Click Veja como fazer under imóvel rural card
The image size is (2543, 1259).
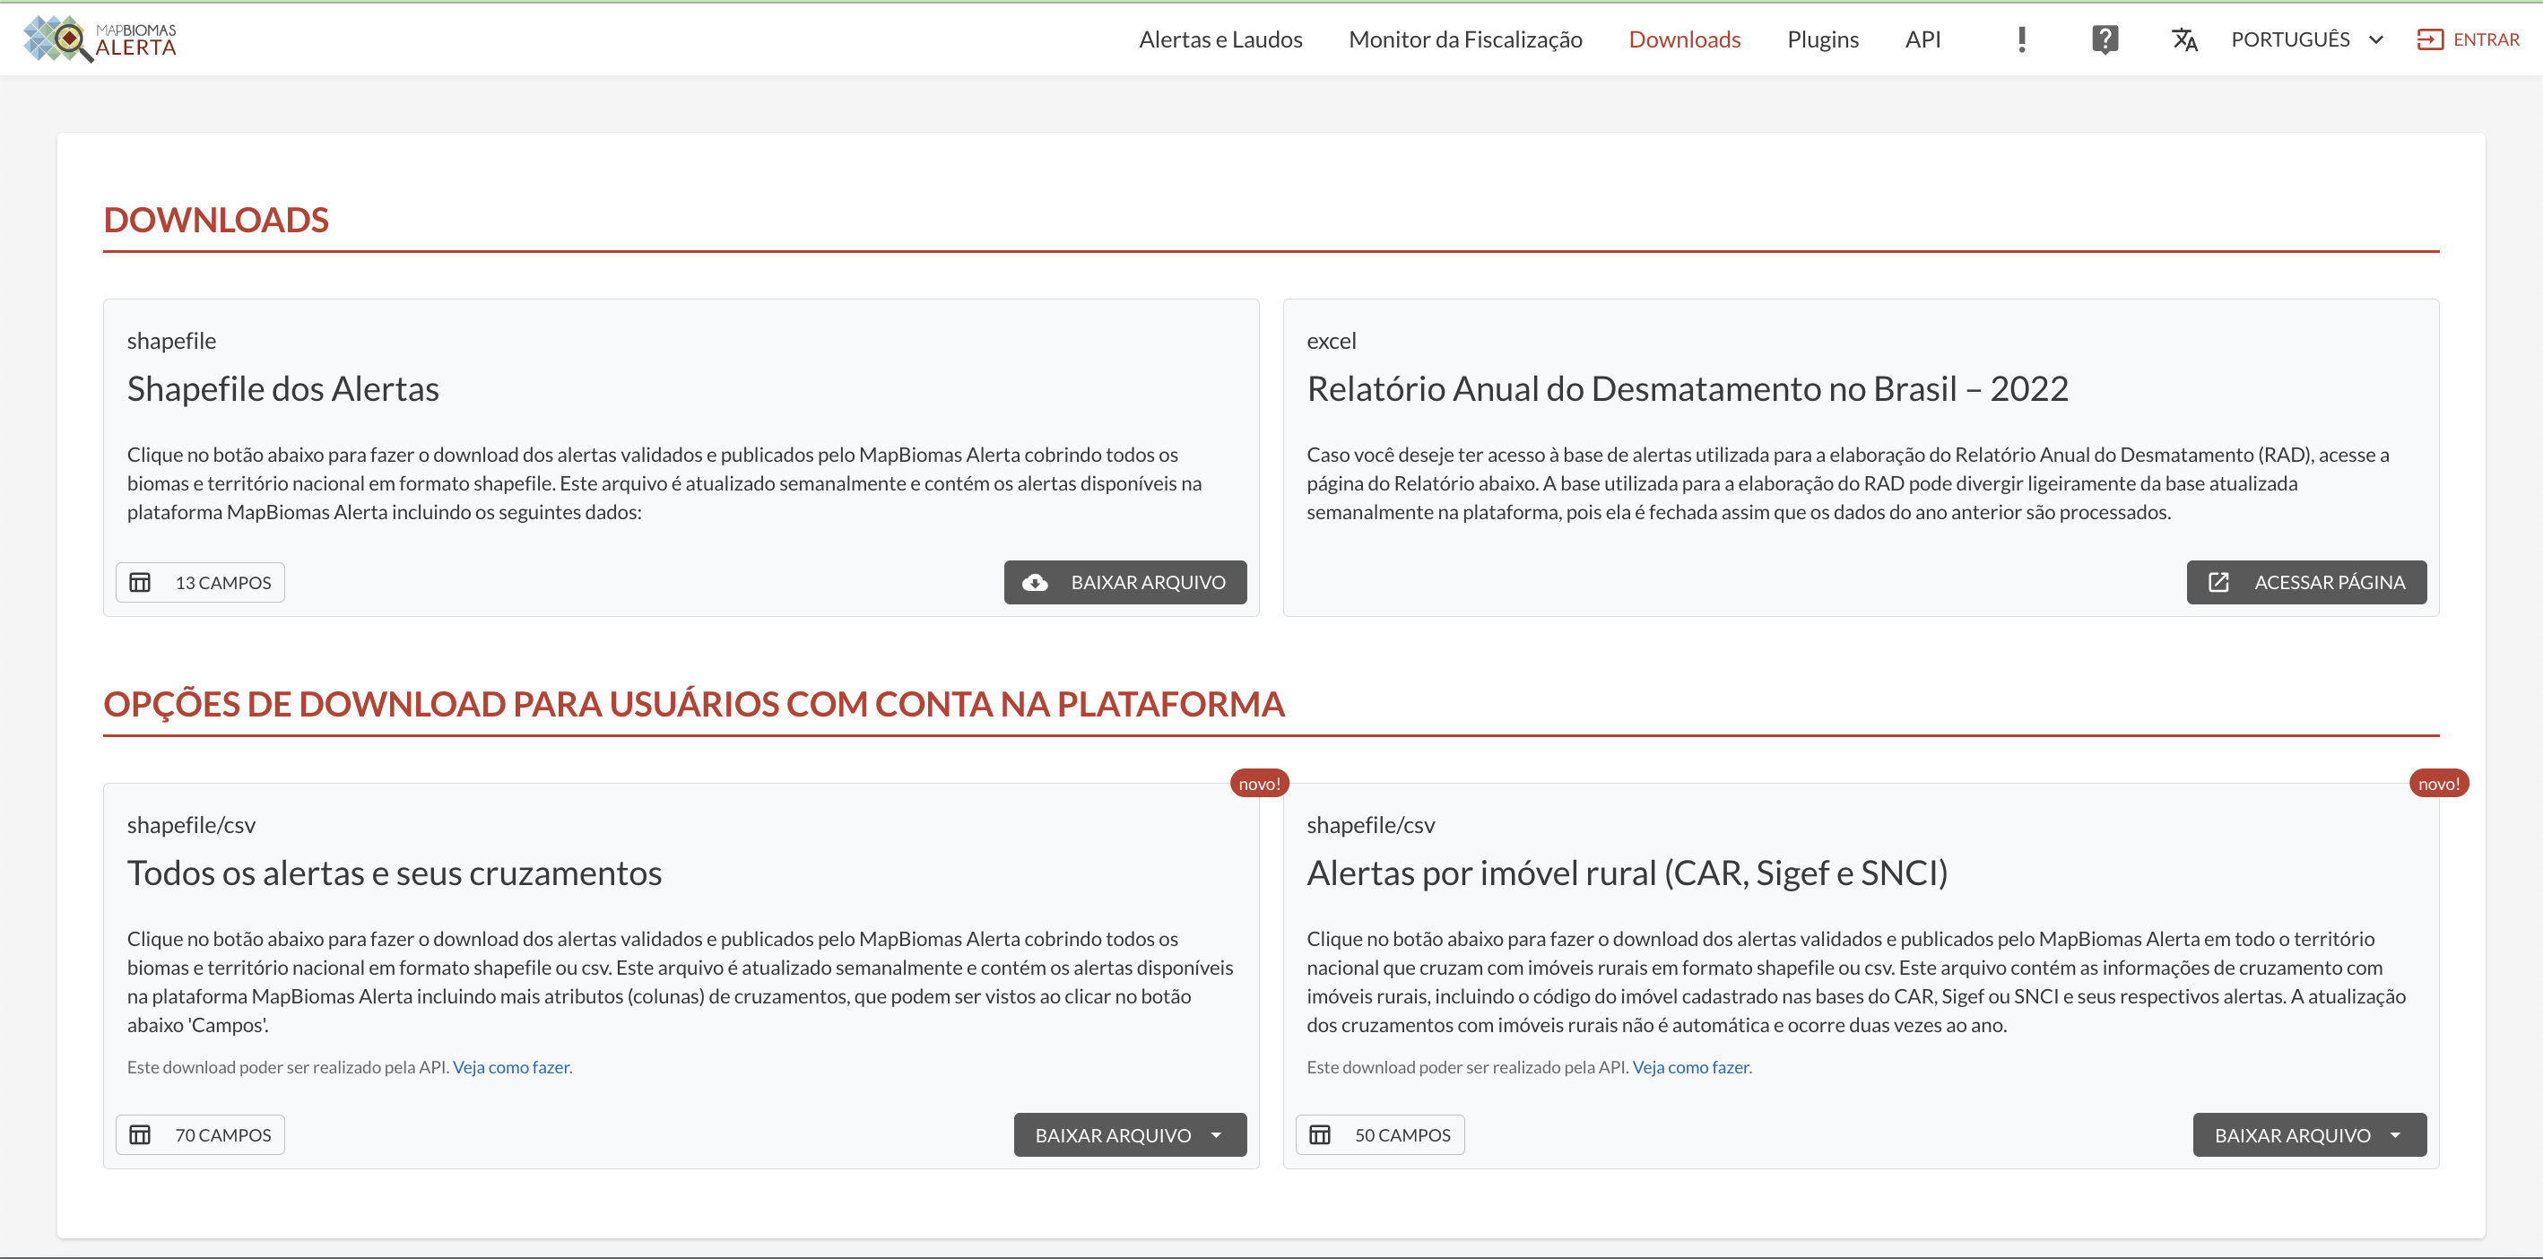point(1691,1067)
